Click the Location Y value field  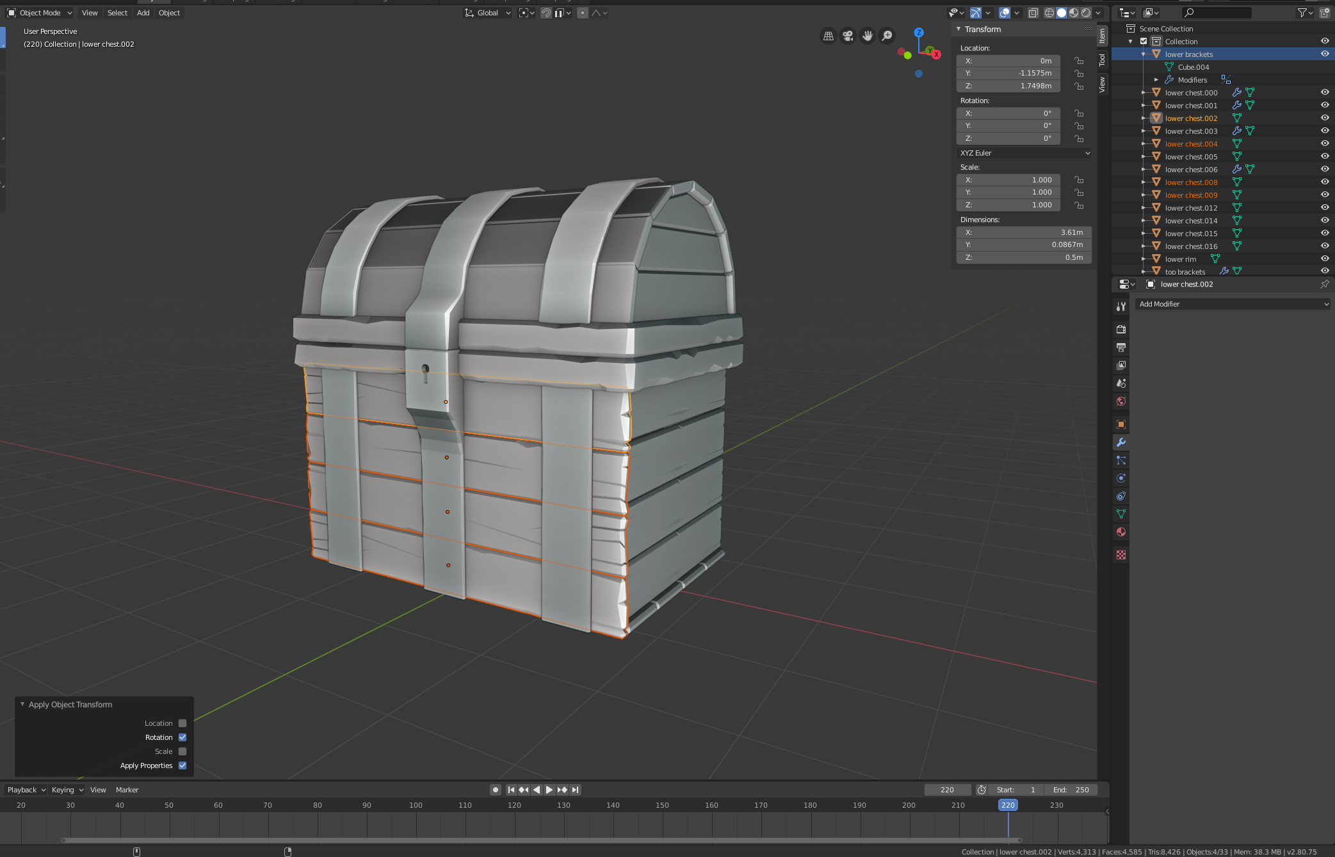tap(1008, 73)
